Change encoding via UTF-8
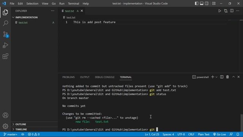This screenshot has height=137, width=243. tap(181, 134)
